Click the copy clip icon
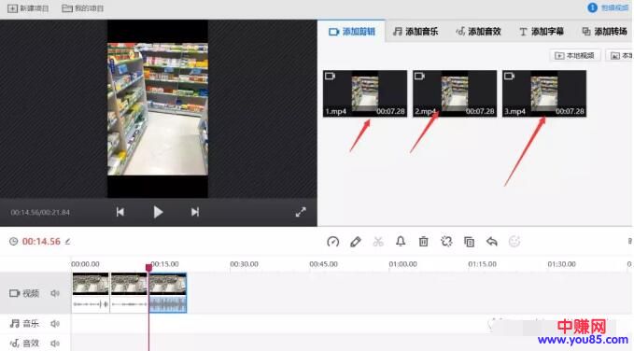This screenshot has width=634, height=351. 469,242
